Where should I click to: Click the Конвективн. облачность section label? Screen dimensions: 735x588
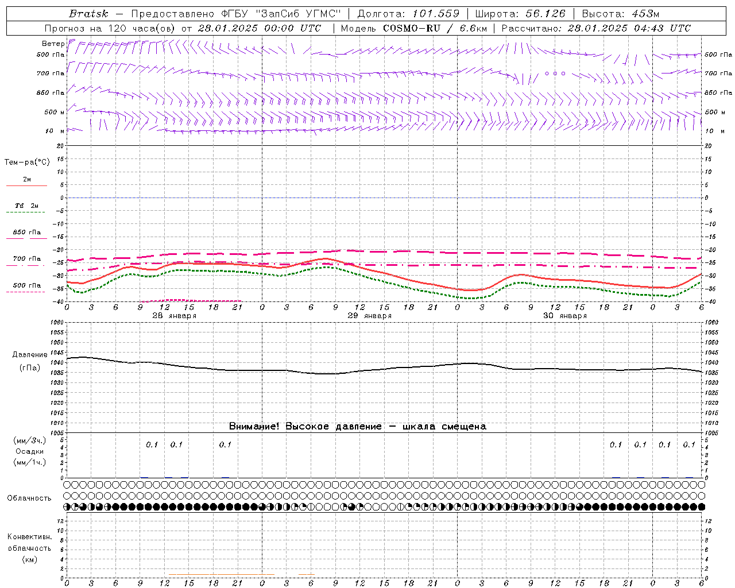29,543
